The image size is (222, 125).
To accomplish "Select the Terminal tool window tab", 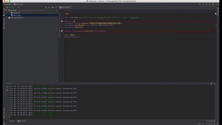I will tap(11, 121).
